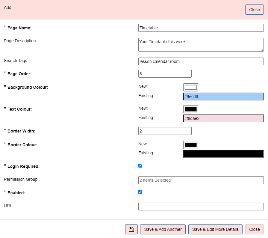Click the Save & Add Another button

(x=163, y=229)
